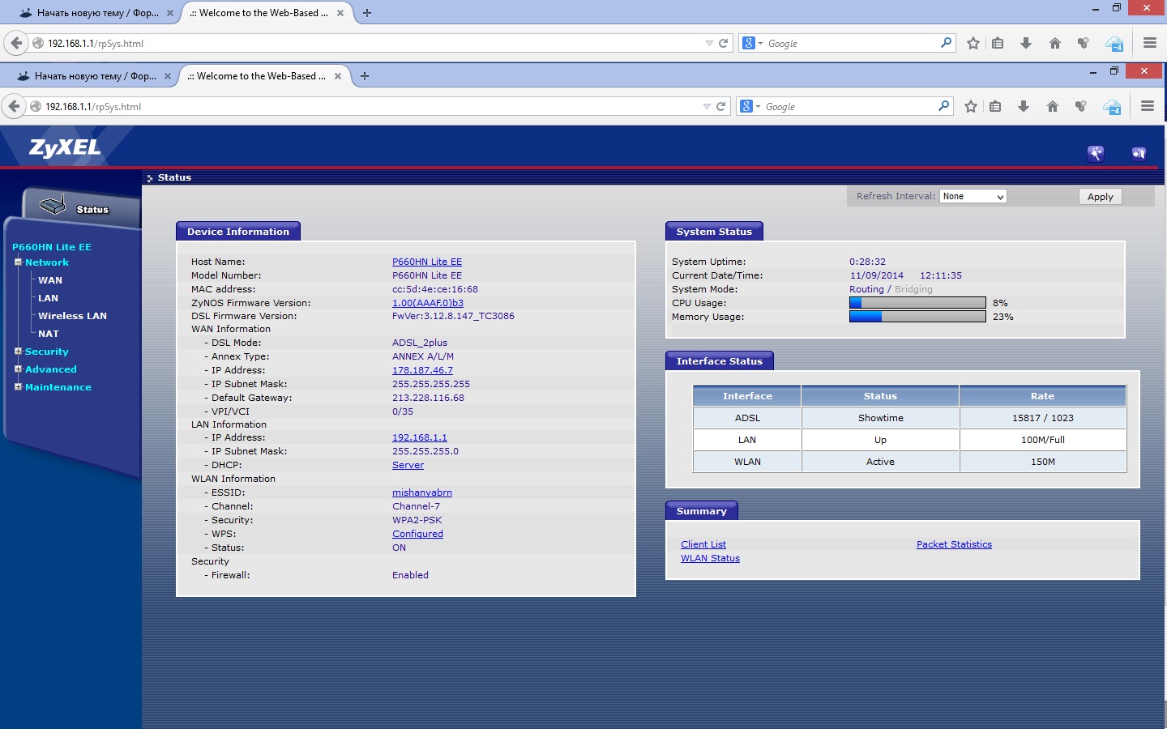
Task: Show bookmarks list in the front window
Action: pyautogui.click(x=995, y=106)
